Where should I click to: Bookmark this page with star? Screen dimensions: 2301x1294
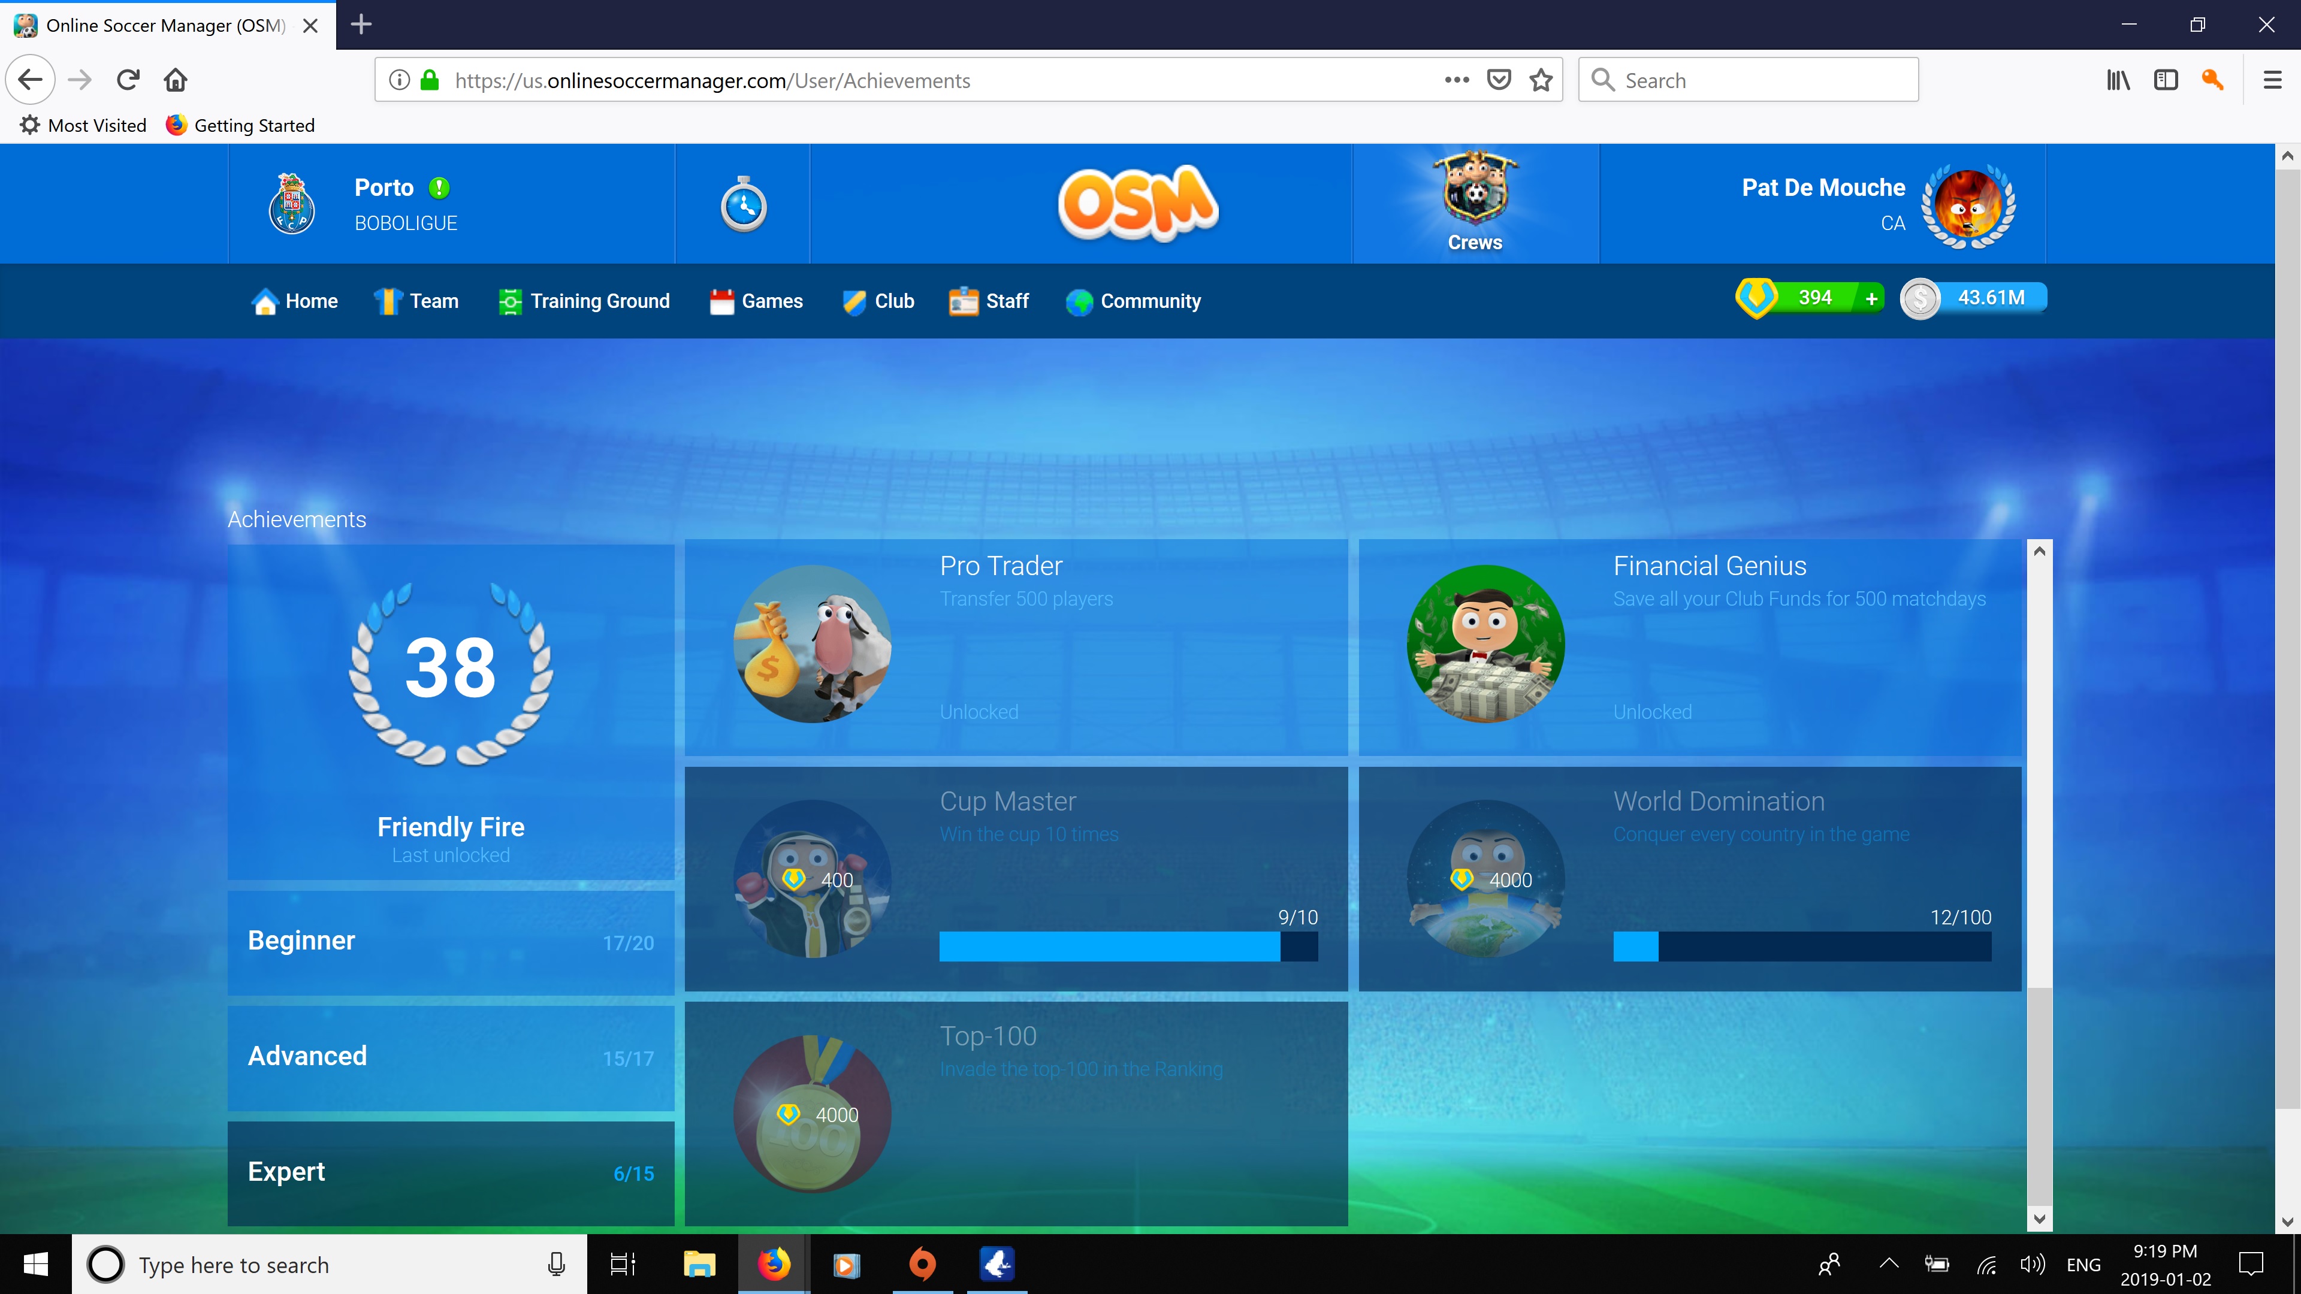tap(1541, 80)
